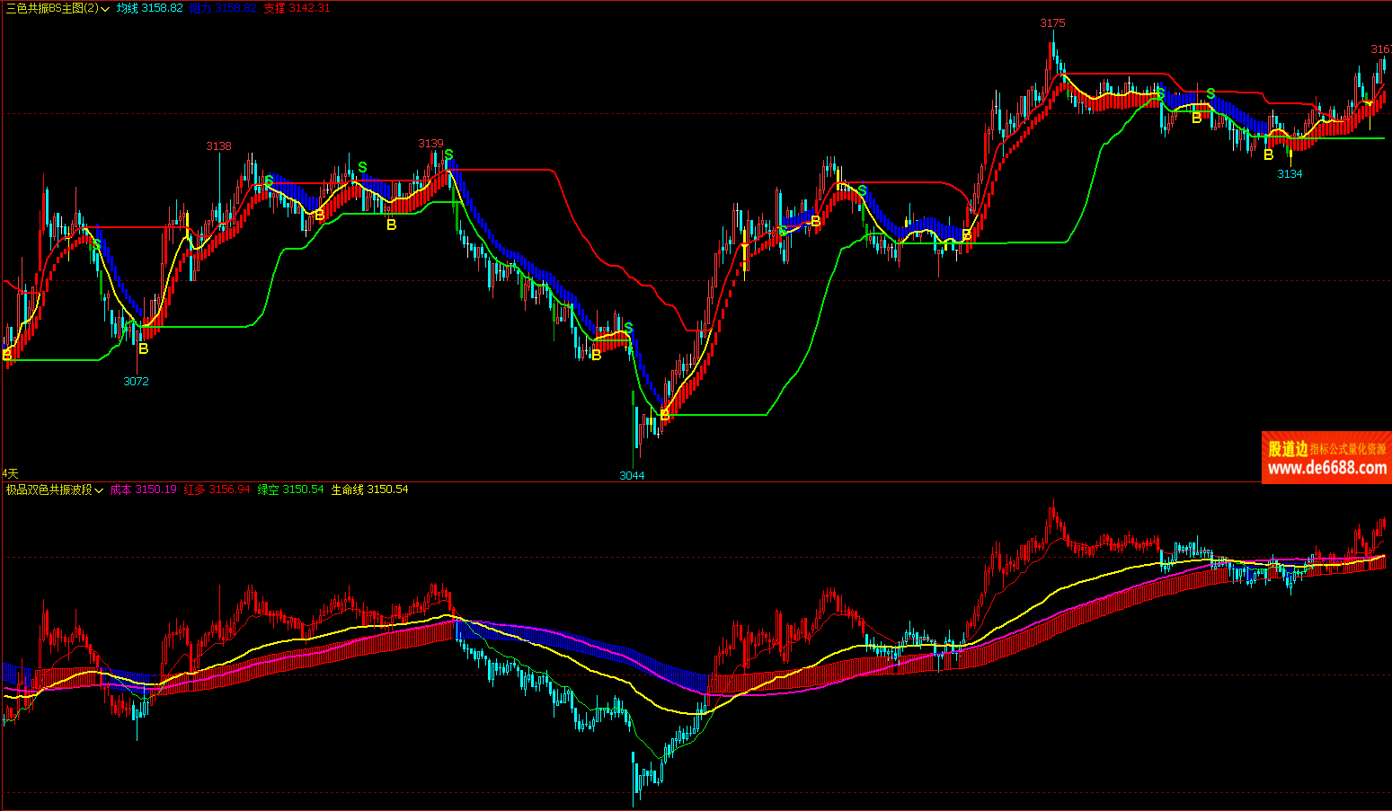Click the red 支撑 3142.31 legend

coord(297,8)
